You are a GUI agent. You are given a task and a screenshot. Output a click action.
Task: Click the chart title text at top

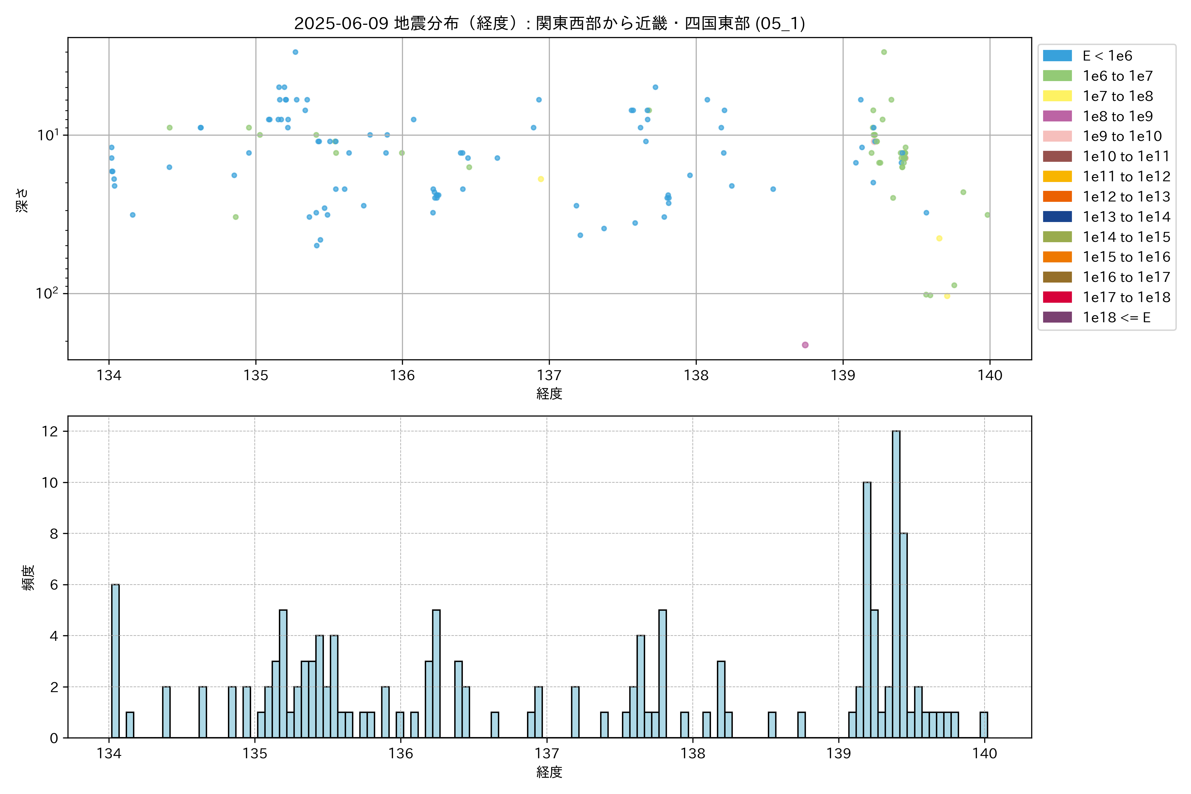[x=550, y=23]
